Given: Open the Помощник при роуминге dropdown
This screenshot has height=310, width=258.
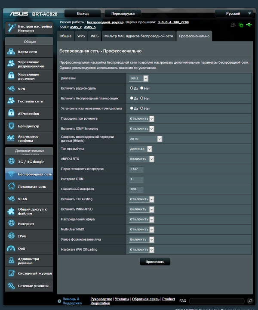Looking at the screenshot, I should coord(141,119).
